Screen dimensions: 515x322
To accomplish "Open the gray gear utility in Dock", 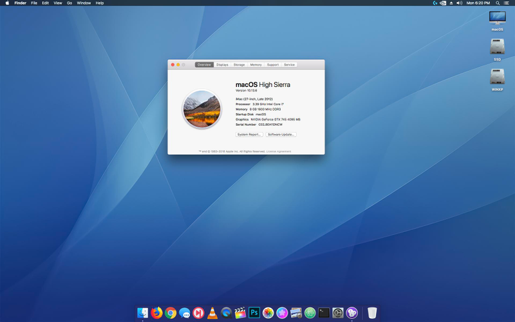I will [338, 313].
